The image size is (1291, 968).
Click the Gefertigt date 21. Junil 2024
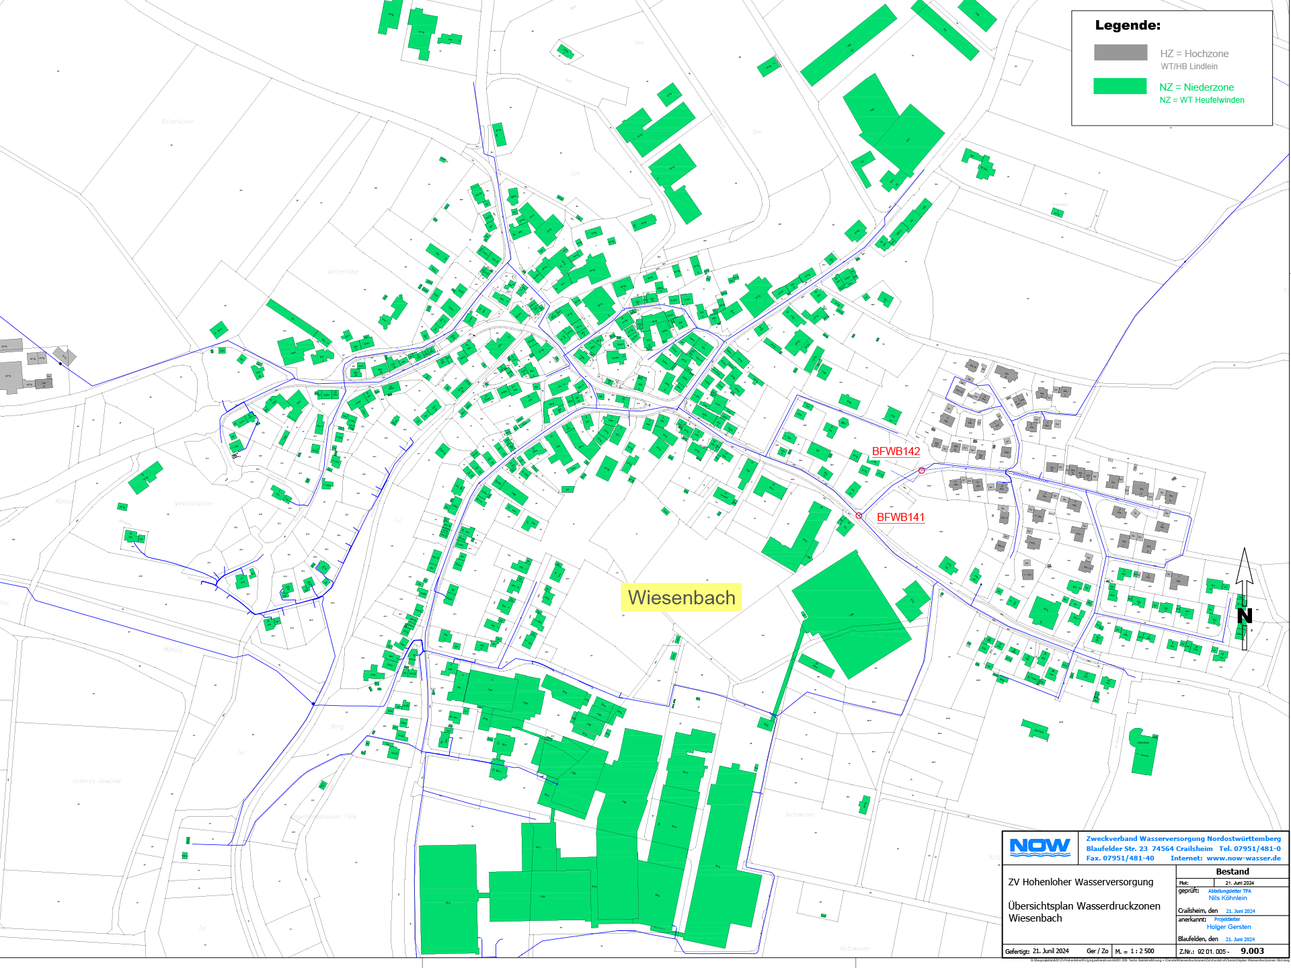click(1050, 951)
